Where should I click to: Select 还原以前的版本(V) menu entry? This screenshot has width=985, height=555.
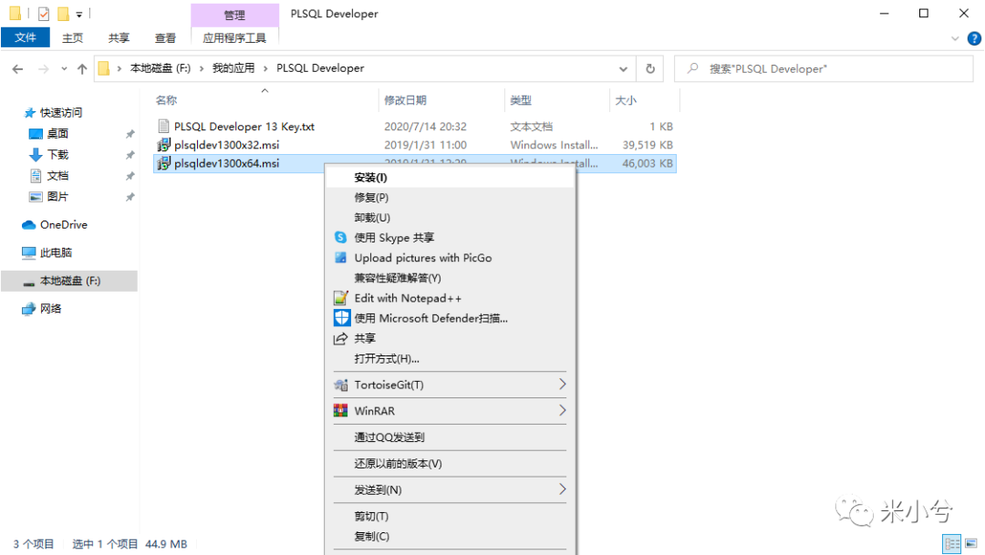tap(450, 463)
